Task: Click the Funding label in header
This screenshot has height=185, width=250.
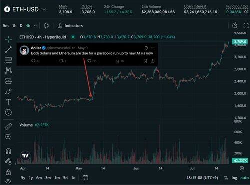Action: 237,6
